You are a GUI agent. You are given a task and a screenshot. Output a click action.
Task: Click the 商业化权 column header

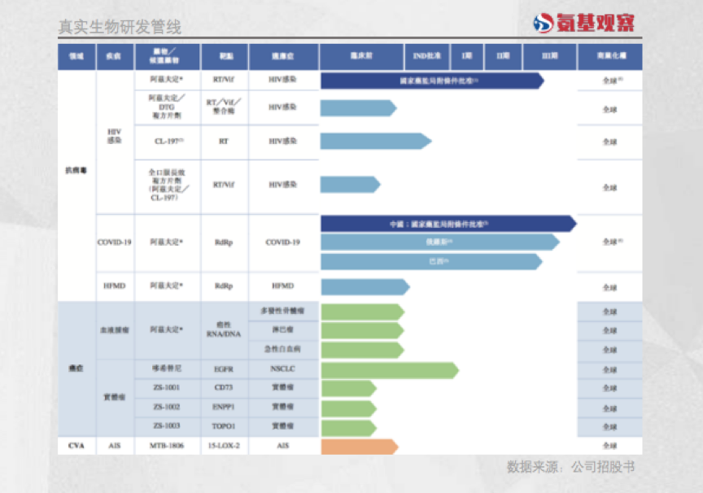point(609,56)
